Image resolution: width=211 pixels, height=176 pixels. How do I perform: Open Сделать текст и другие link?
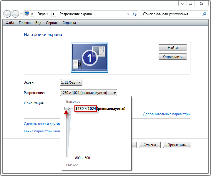[42, 124]
